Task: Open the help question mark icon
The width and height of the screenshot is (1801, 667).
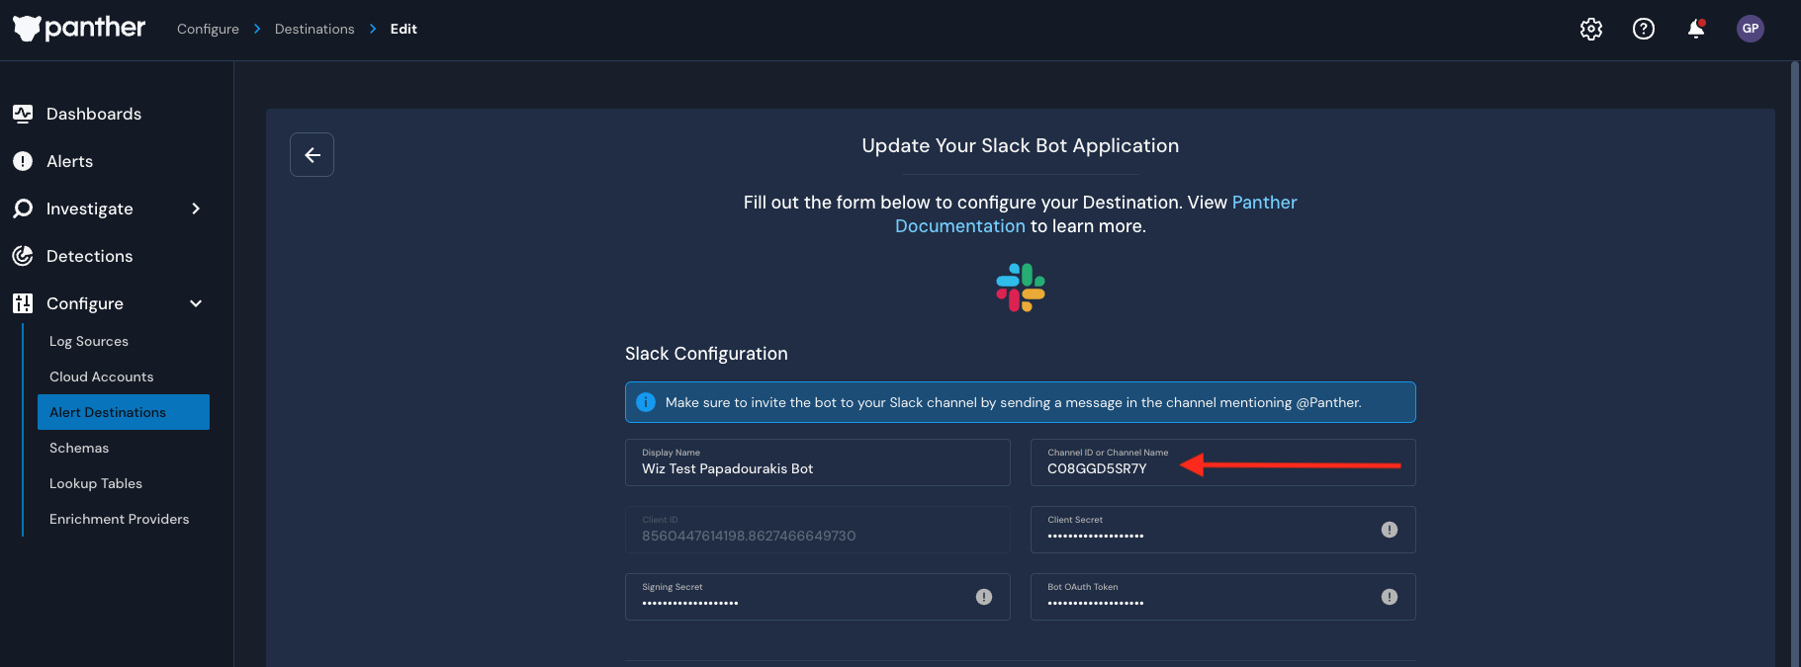Action: point(1644,30)
